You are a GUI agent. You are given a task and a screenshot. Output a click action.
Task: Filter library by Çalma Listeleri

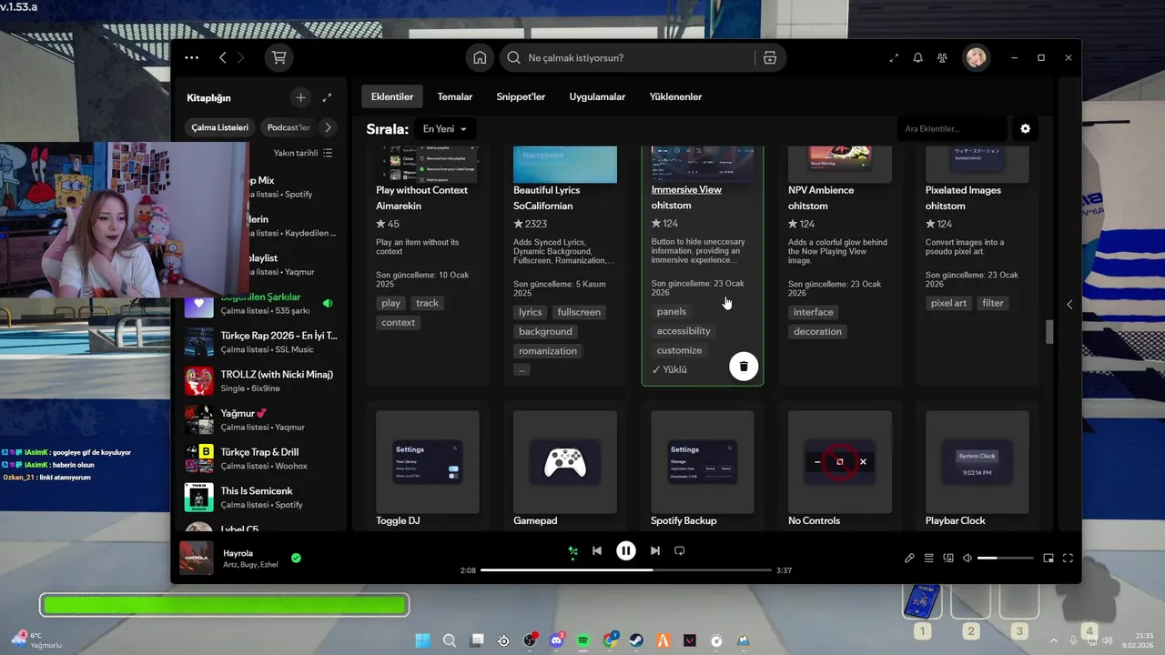point(219,127)
